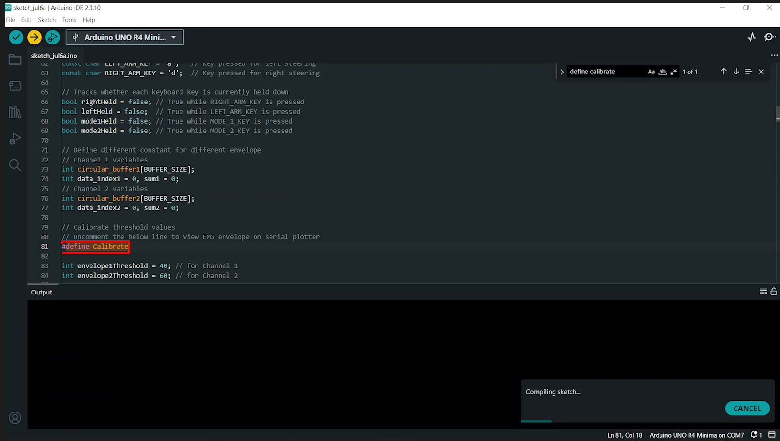Click the Compiling sketch... notification text

553,392
